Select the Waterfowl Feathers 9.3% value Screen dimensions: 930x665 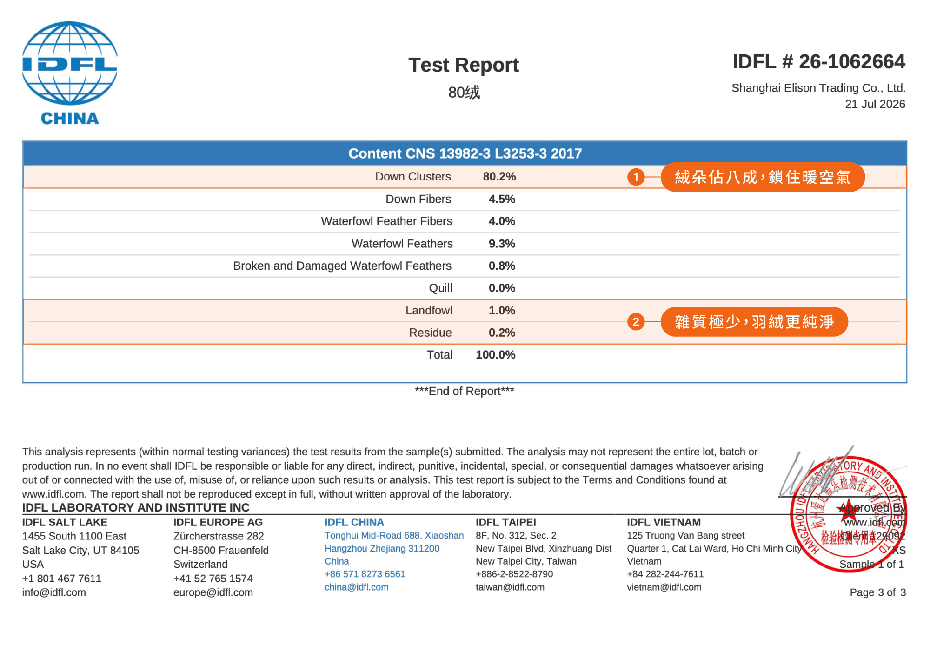(502, 244)
